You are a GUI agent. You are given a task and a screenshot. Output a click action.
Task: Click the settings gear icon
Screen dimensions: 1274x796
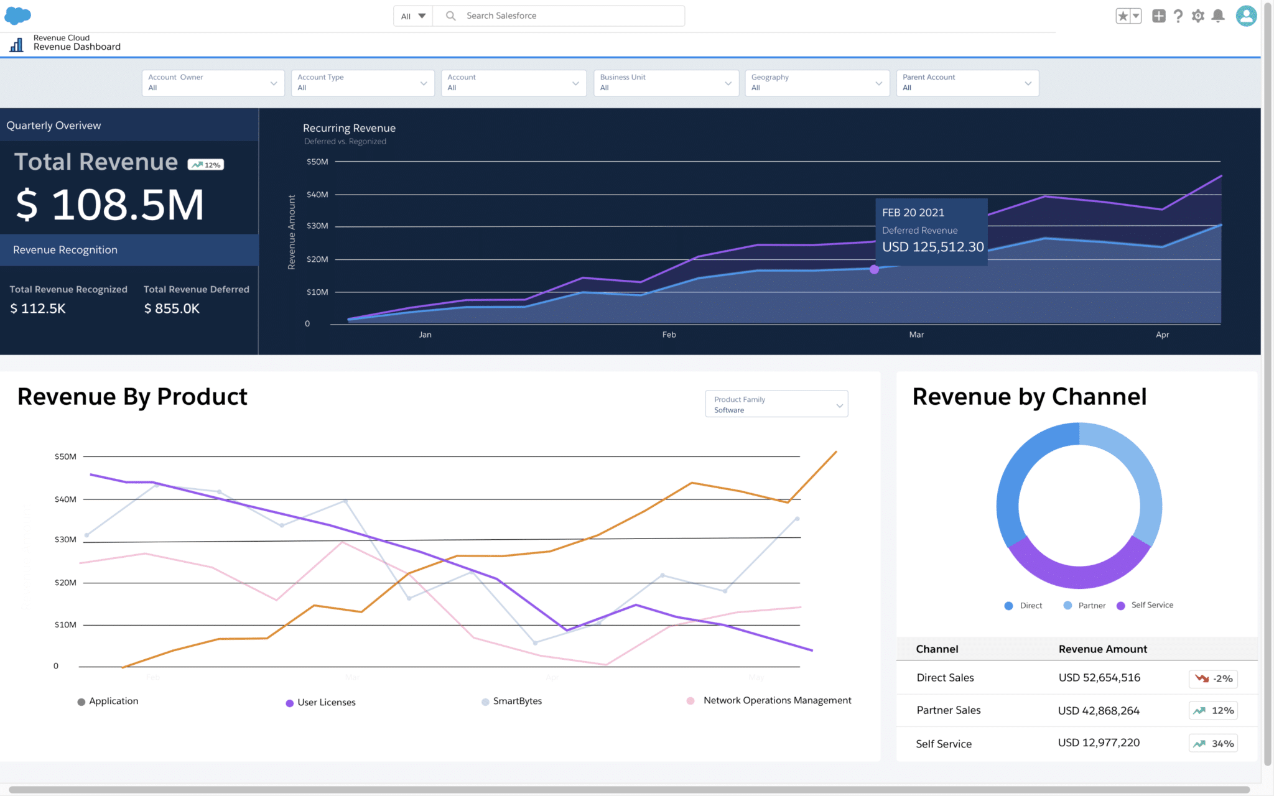(x=1199, y=16)
